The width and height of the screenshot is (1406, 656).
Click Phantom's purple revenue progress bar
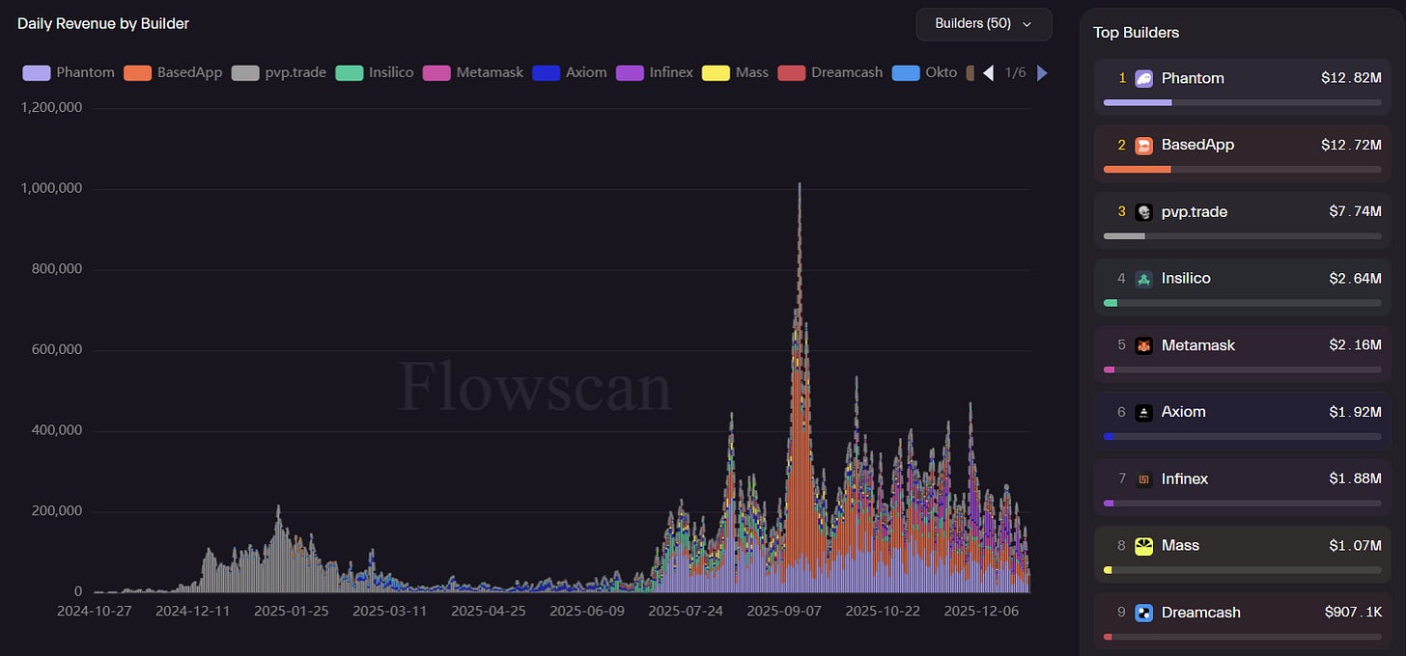[1138, 102]
